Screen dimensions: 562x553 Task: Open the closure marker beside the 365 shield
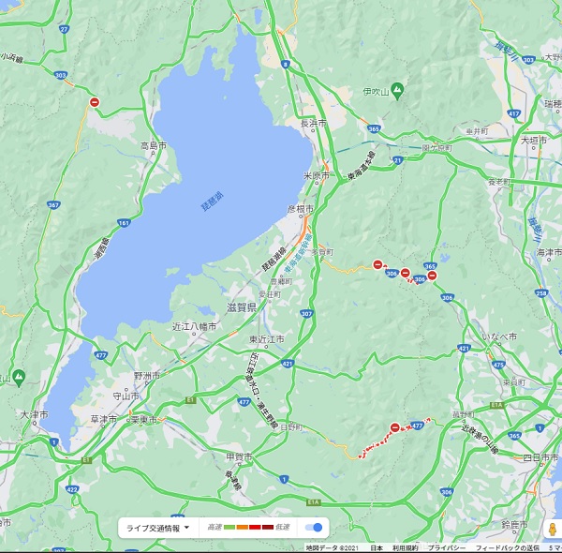[x=433, y=275]
